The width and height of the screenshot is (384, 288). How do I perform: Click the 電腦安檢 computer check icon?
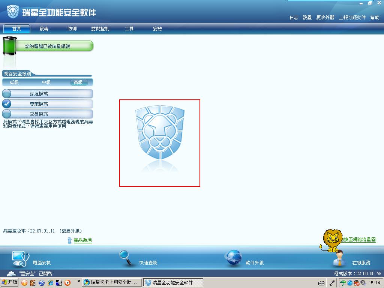[x=20, y=259]
